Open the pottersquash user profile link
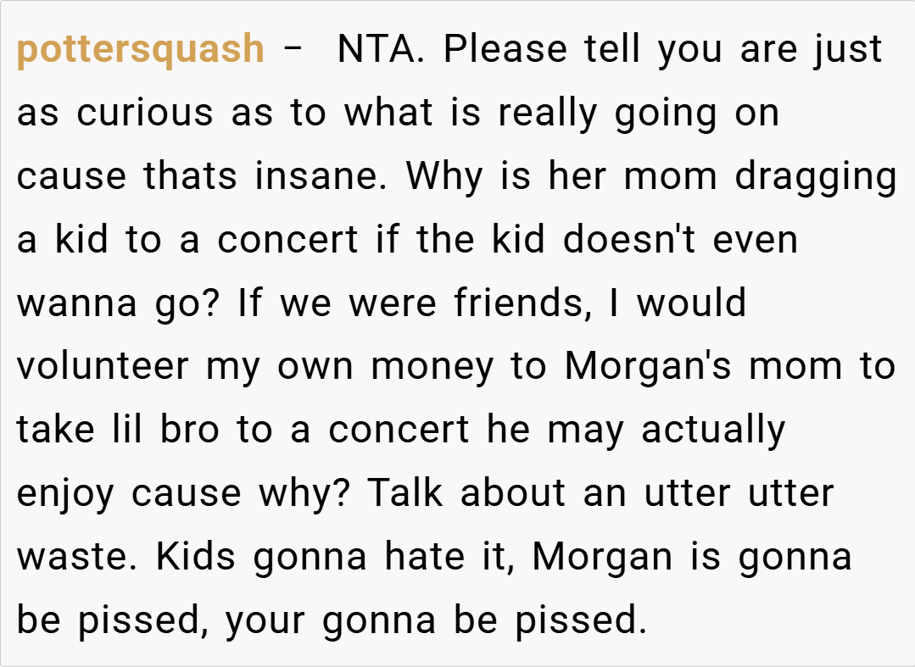 140,50
